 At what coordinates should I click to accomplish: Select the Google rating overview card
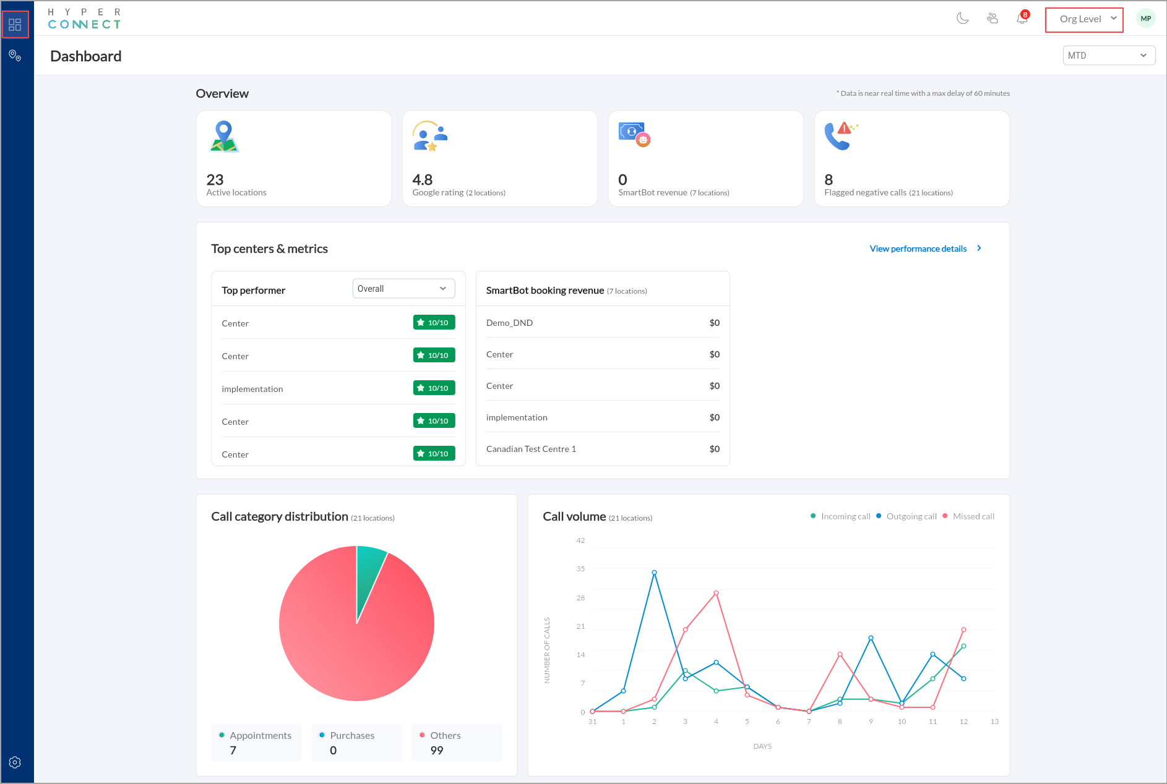coord(499,159)
